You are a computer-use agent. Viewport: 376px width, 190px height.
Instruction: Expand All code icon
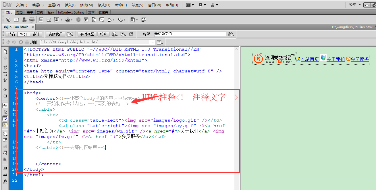[x=5, y=80]
